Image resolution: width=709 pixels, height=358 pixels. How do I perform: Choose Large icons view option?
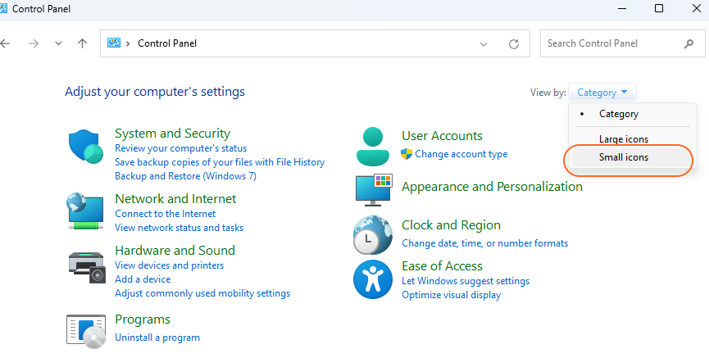(624, 139)
